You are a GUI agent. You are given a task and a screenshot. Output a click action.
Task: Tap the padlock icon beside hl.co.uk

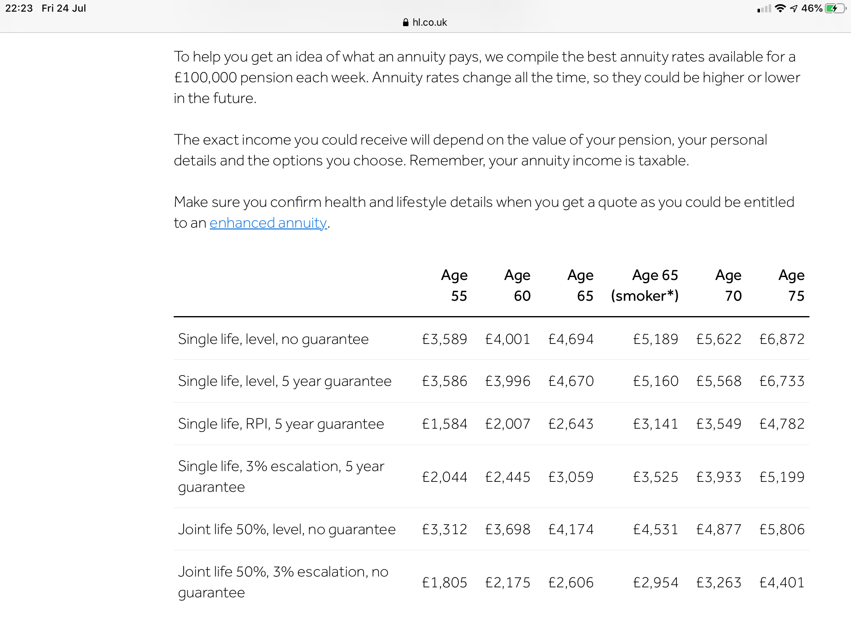[406, 23]
